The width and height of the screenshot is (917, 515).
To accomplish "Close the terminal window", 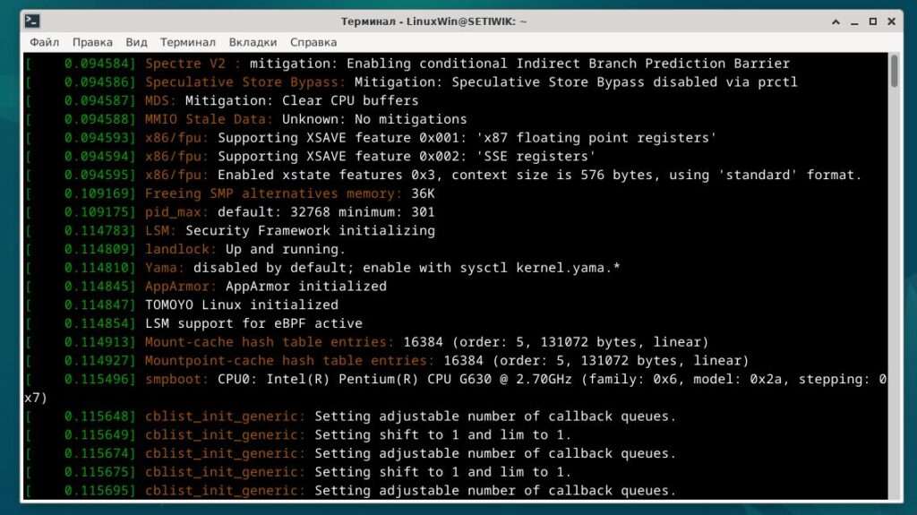I will coord(891,21).
